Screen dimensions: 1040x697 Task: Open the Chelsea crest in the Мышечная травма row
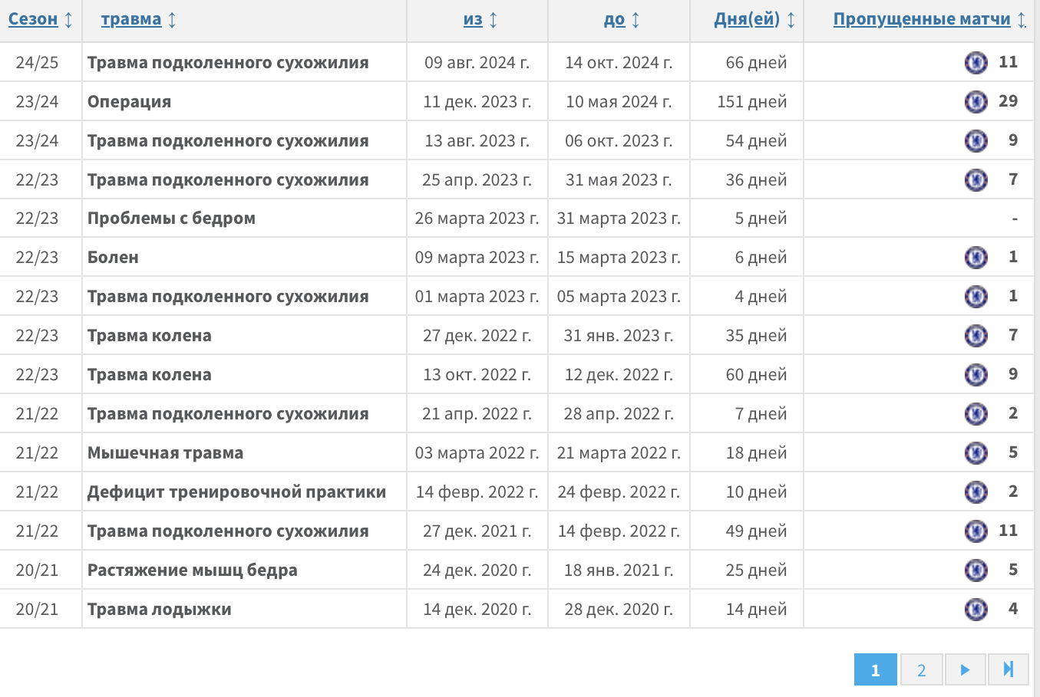pos(976,452)
